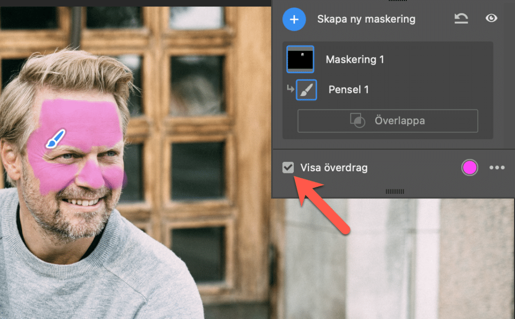Click the Pensel 1 brush icon
Image resolution: width=515 pixels, height=319 pixels.
pyautogui.click(x=306, y=89)
